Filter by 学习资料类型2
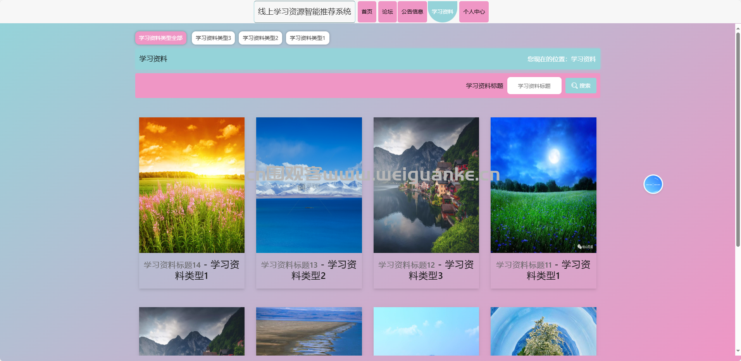741x361 pixels. (260, 38)
